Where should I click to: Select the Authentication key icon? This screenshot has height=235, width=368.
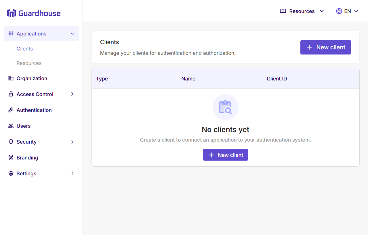[x=11, y=110]
